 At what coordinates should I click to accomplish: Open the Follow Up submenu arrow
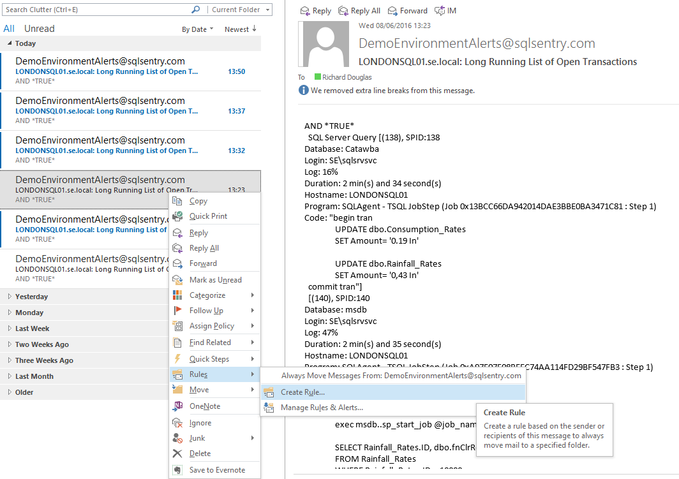pyautogui.click(x=253, y=310)
